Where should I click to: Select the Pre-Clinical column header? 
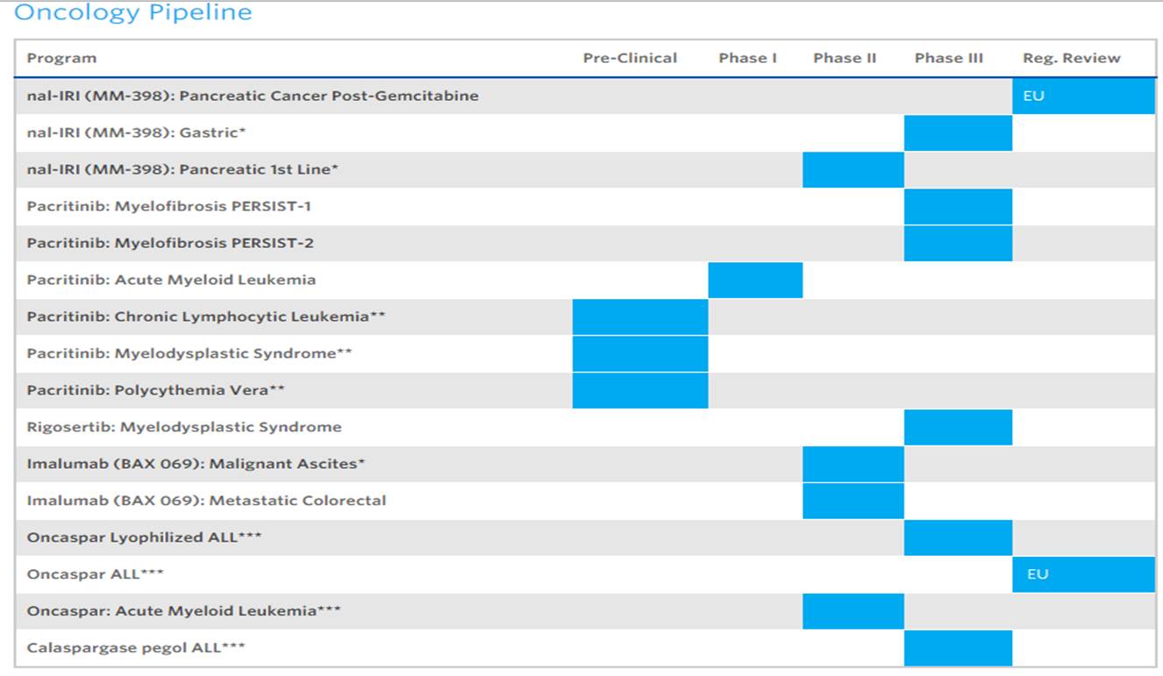[630, 59]
